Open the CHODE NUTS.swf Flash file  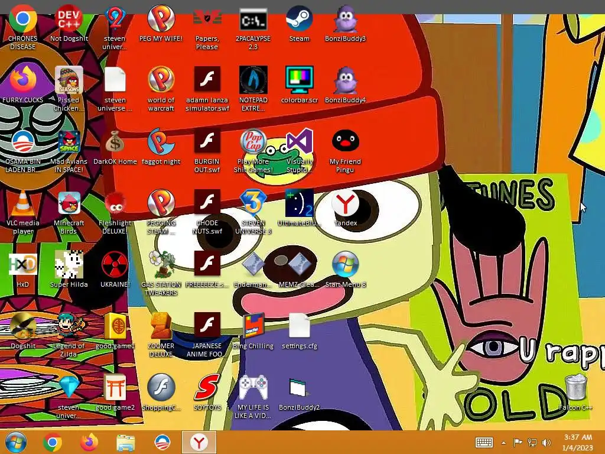point(207,203)
